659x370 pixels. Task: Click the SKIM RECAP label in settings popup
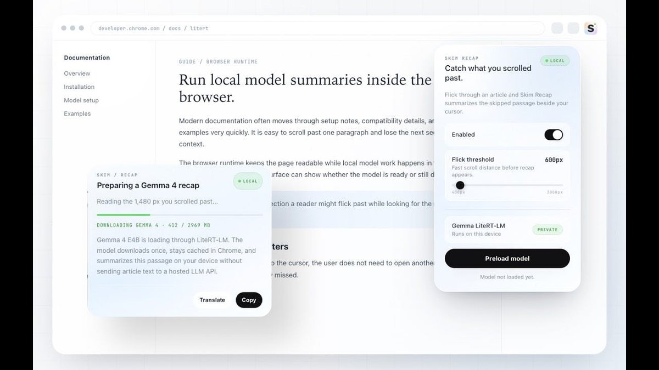coord(462,58)
